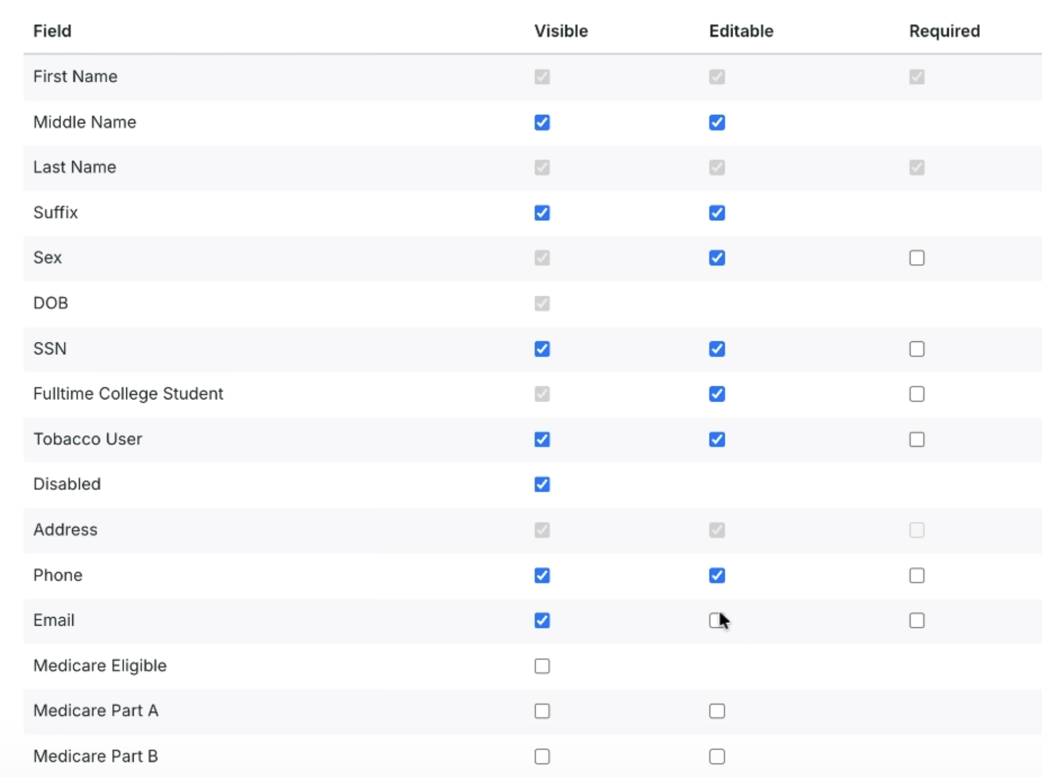Uncheck Visible for Middle Name
The height and width of the screenshot is (777, 1042).
tap(542, 122)
